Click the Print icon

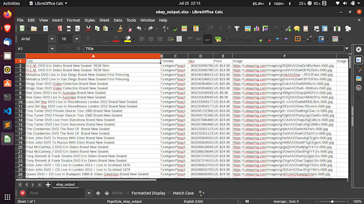69,28
